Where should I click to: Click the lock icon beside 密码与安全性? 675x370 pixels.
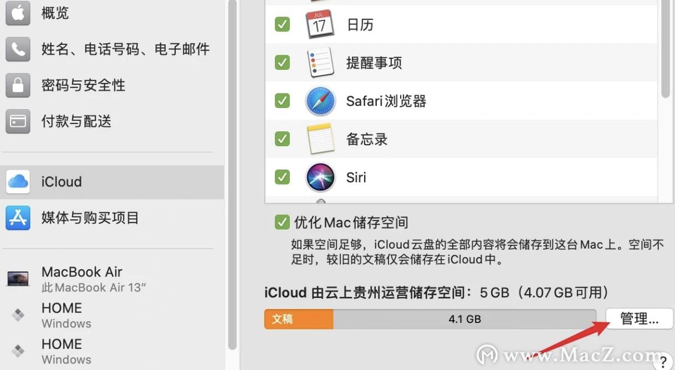click(17, 85)
